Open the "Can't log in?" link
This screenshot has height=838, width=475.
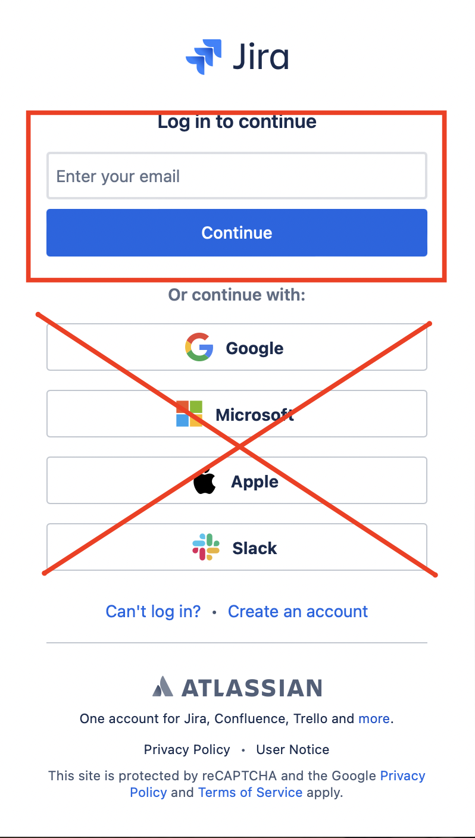pos(153,611)
